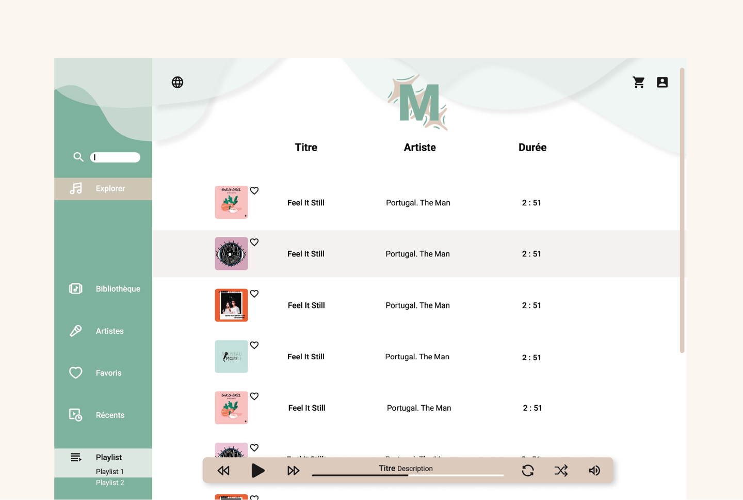Open the topmost pink cactus album cover

point(231,202)
